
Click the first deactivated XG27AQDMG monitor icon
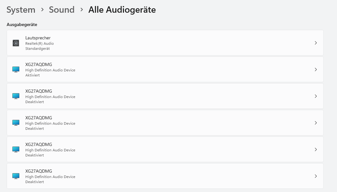point(16,96)
